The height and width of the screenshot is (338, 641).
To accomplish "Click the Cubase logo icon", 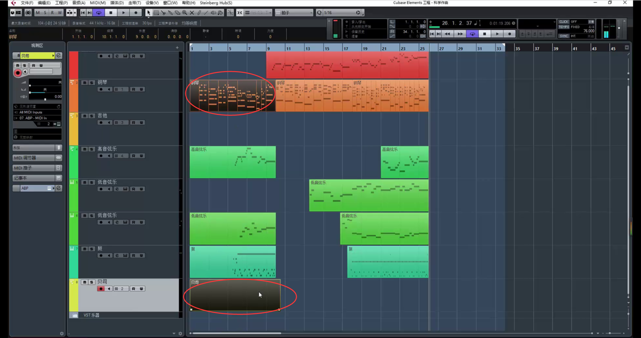I will coord(13,3).
